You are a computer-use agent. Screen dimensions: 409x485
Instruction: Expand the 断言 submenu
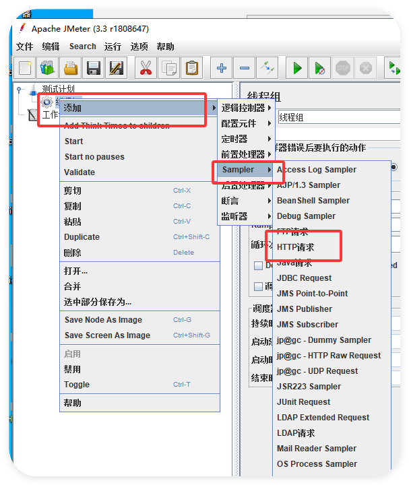tap(246, 201)
